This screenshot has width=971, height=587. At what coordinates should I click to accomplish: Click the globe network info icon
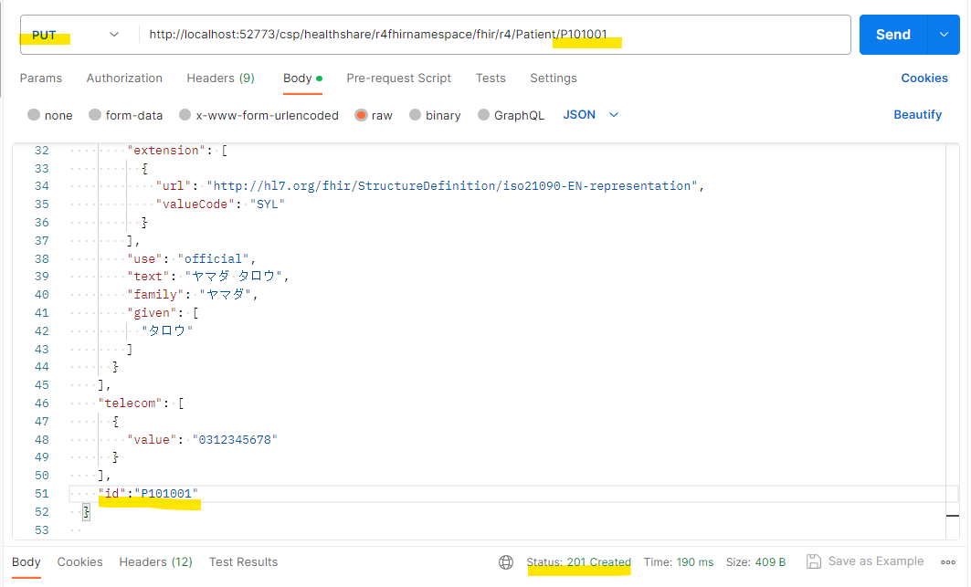click(506, 562)
